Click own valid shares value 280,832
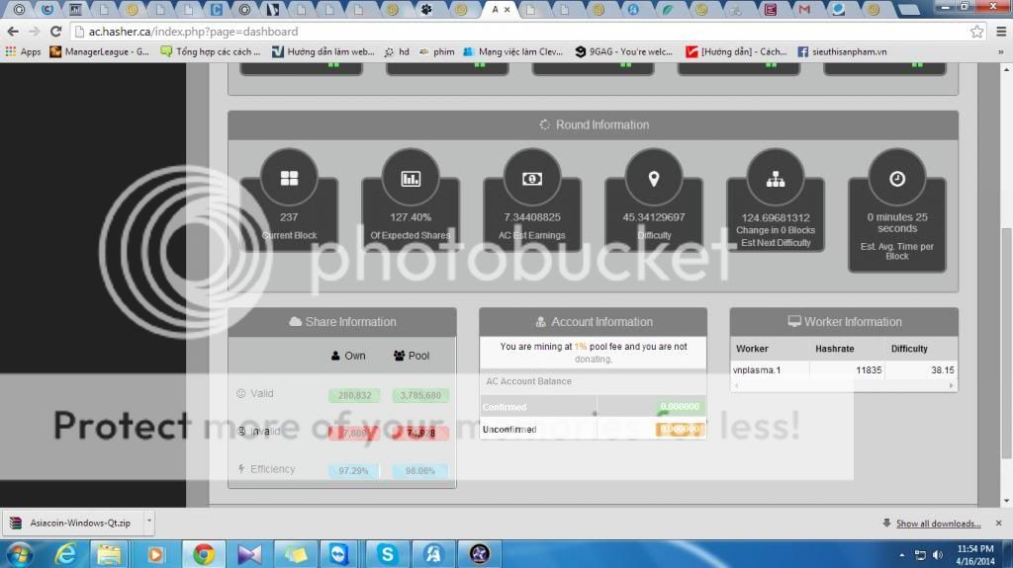 point(354,395)
